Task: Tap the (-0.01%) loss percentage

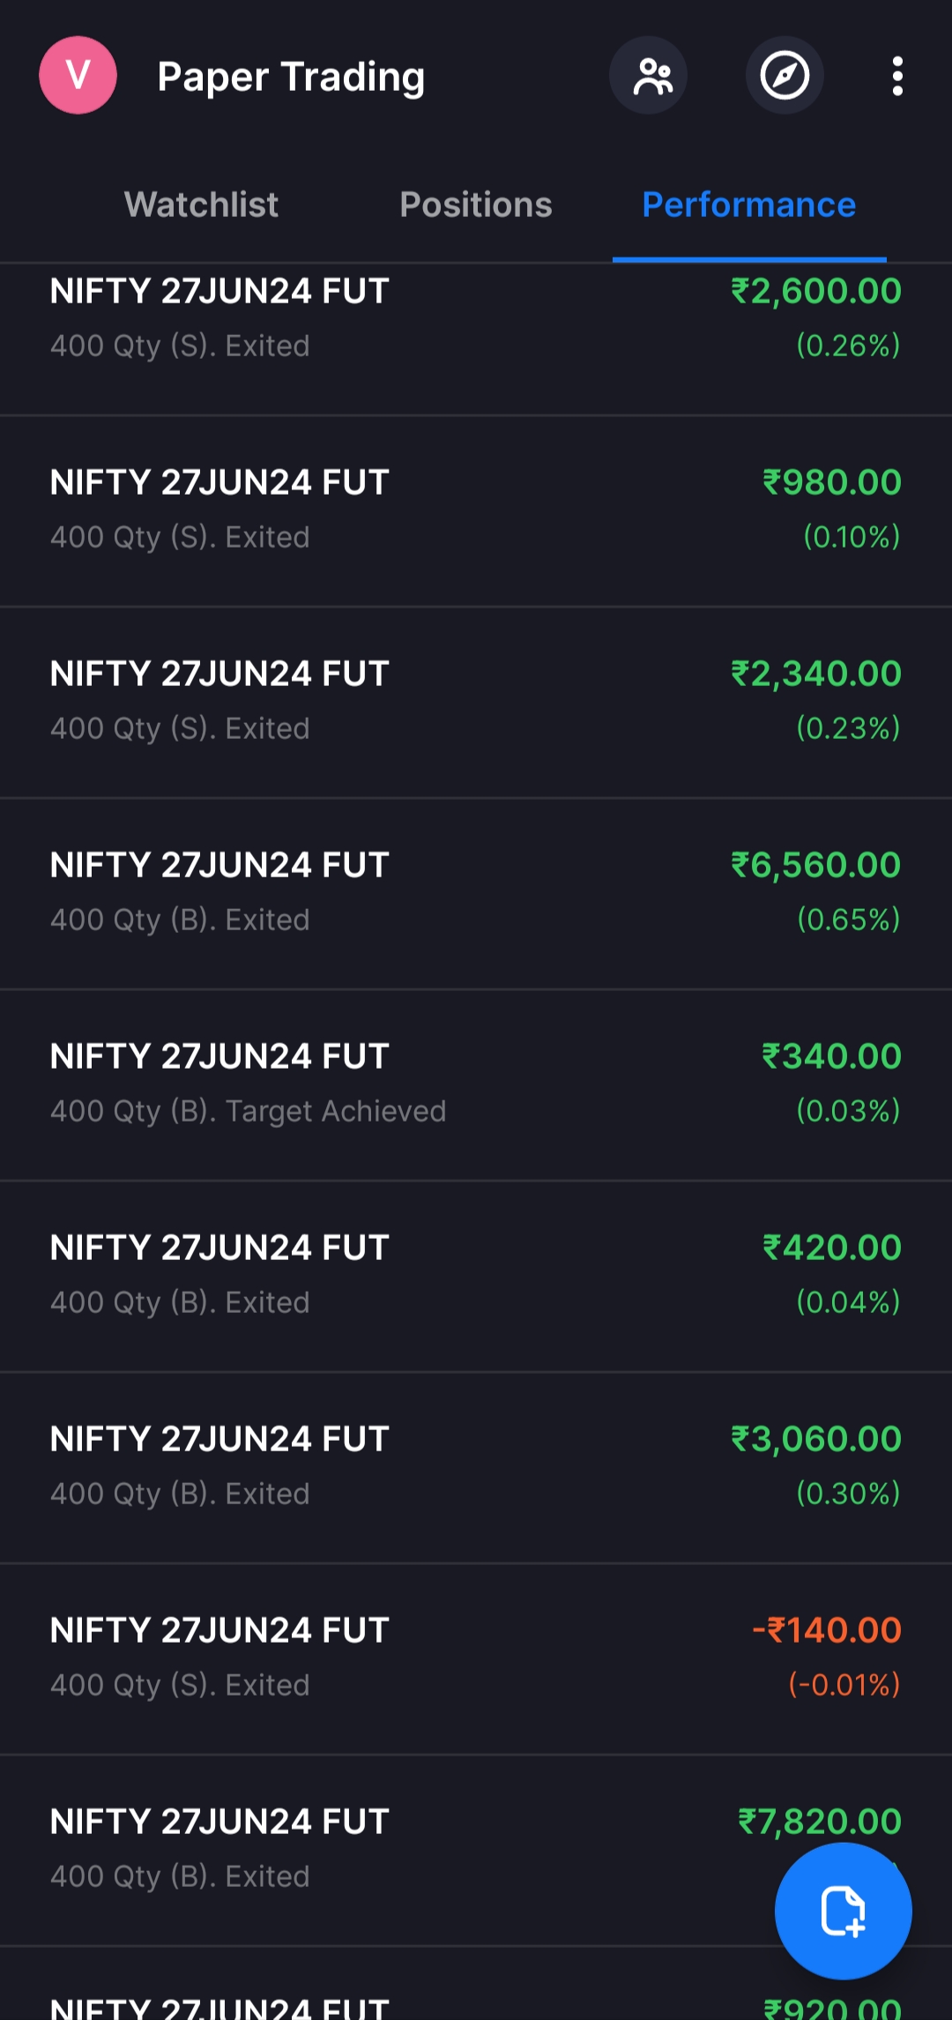Action: (x=844, y=1685)
